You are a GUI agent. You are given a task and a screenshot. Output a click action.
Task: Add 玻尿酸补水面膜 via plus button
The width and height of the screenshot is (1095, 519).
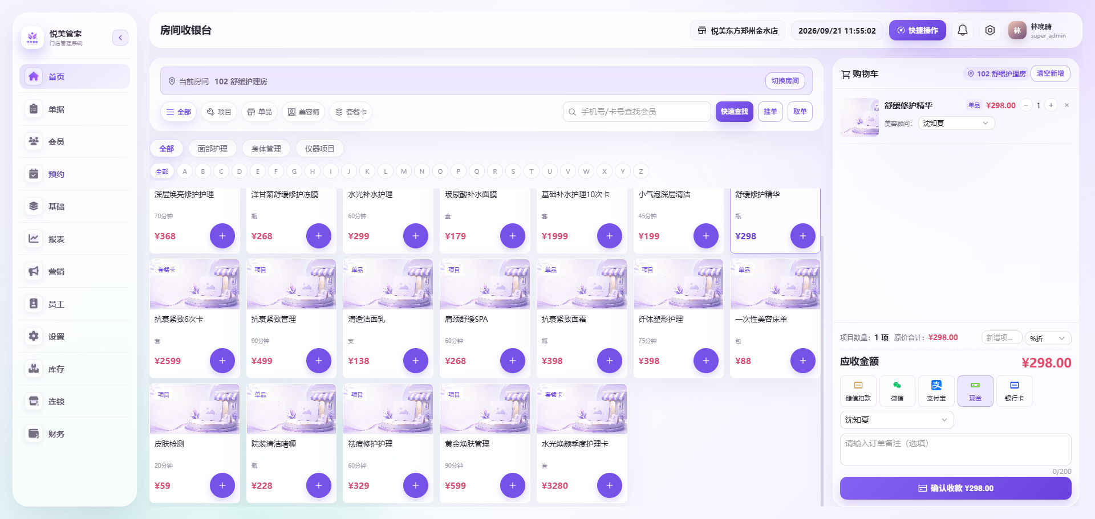[513, 236]
